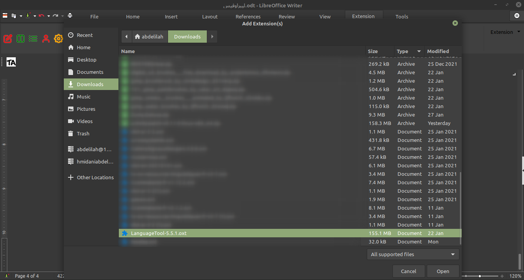The width and height of the screenshot is (524, 280).
Task: Click the green two-column layout icon
Action: pyautogui.click(x=20, y=38)
